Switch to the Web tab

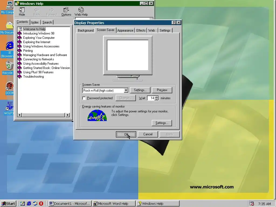click(152, 30)
